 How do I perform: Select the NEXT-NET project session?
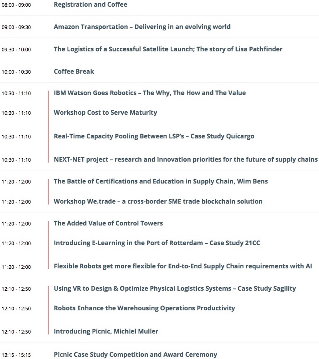click(185, 159)
